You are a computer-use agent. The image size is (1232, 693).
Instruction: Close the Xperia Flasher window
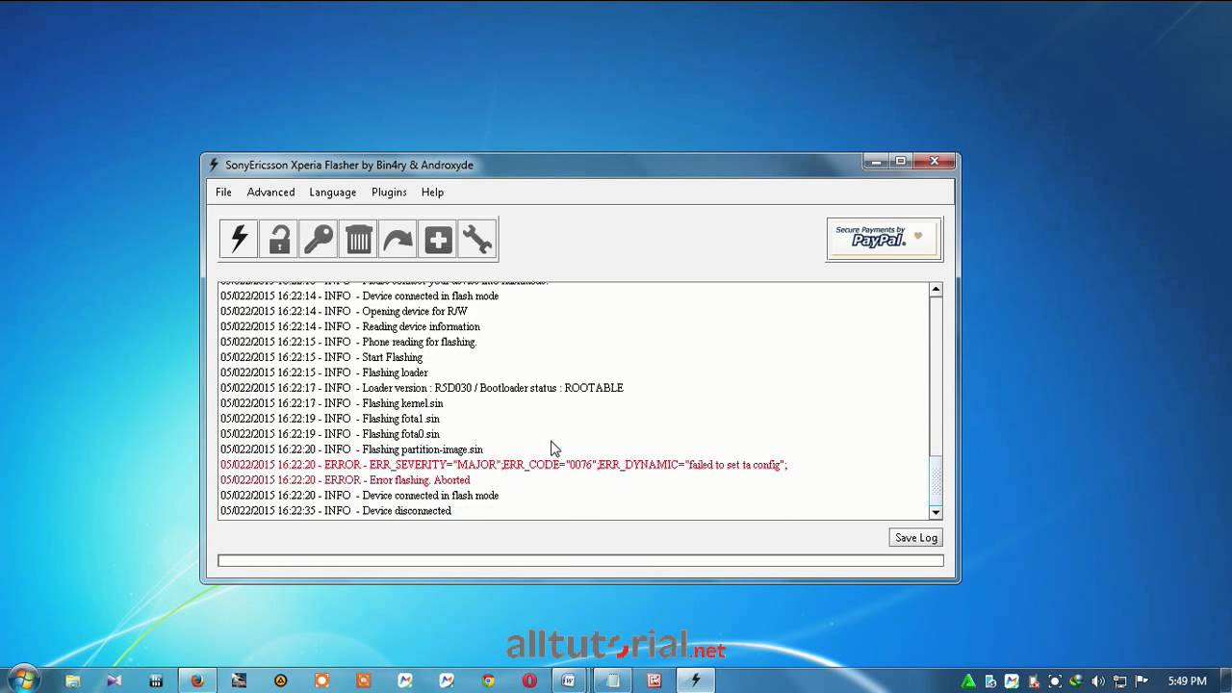coord(934,162)
